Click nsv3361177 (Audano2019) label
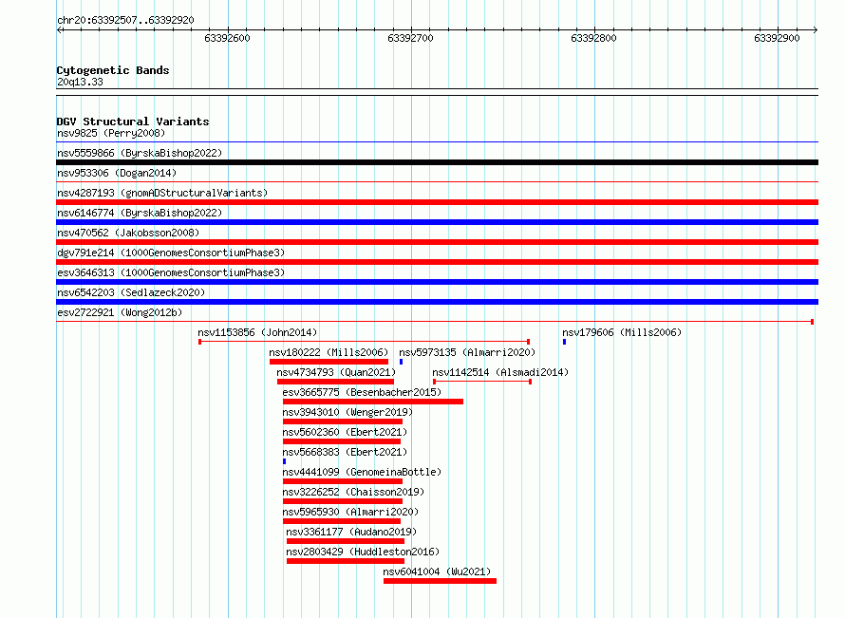Viewport: 845px width, 618px height. [x=351, y=532]
